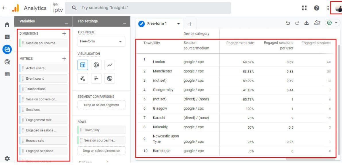Select Sessions metric chip
Viewport: 342px width, 167px height.
tap(43, 110)
